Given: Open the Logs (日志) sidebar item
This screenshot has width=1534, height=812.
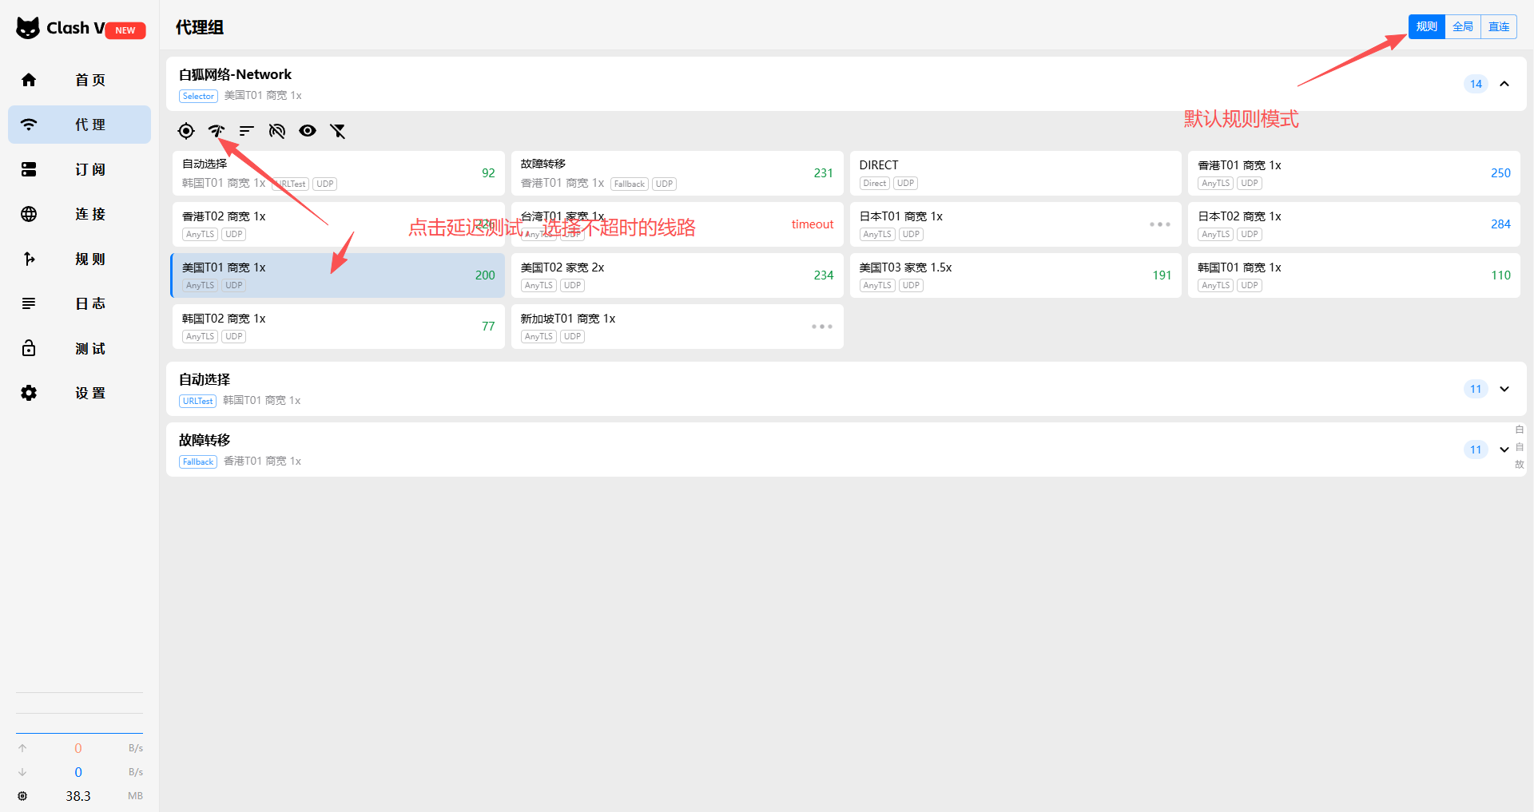Looking at the screenshot, I should [79, 303].
